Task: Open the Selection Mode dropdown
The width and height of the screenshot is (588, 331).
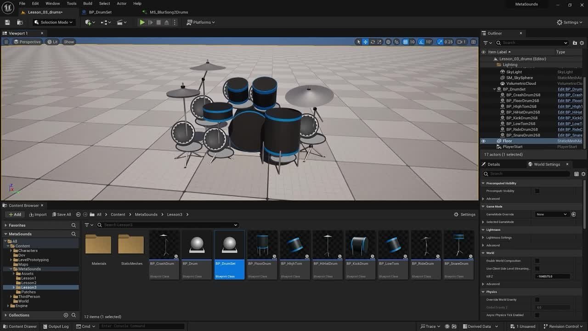Action: [53, 22]
